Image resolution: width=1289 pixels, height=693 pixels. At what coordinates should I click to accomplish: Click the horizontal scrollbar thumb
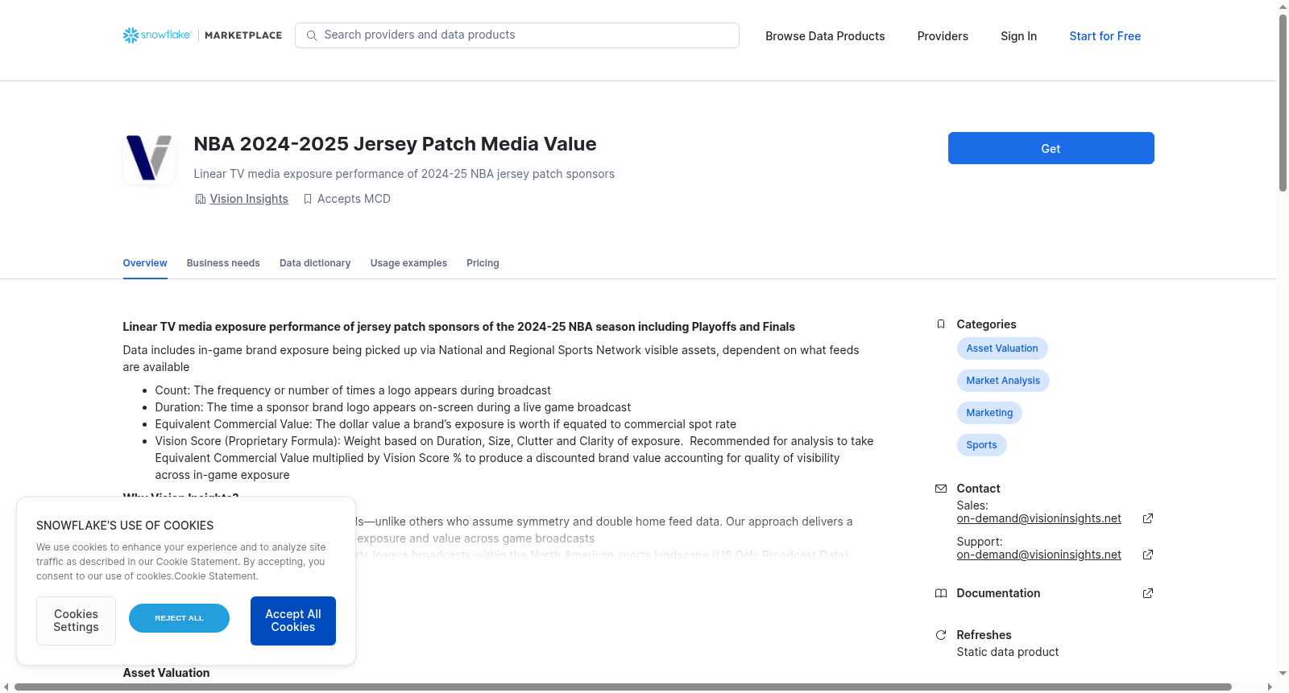pyautogui.click(x=623, y=687)
